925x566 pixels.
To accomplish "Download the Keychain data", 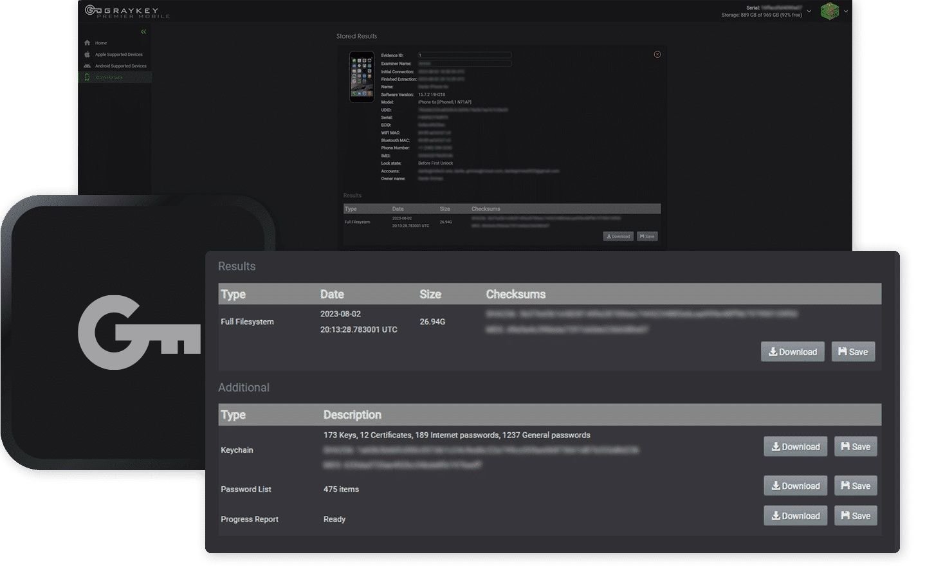I will click(x=795, y=447).
